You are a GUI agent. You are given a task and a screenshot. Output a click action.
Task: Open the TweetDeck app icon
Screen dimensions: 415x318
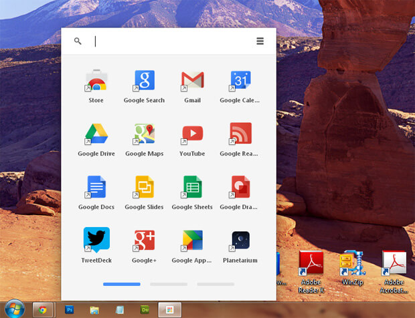pos(96,240)
